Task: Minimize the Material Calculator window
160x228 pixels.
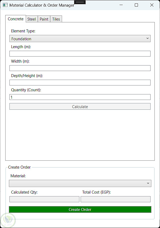Action: click(121, 5)
